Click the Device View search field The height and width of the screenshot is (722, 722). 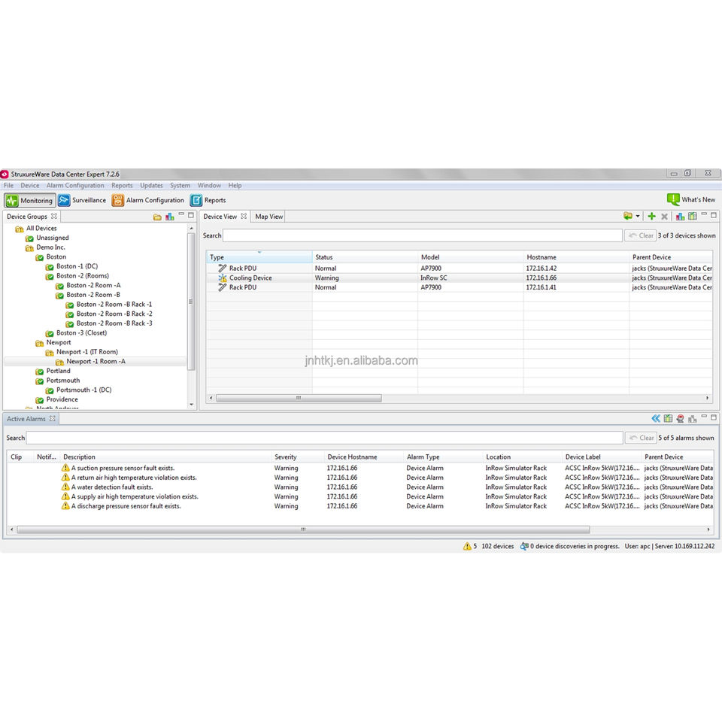(422, 235)
